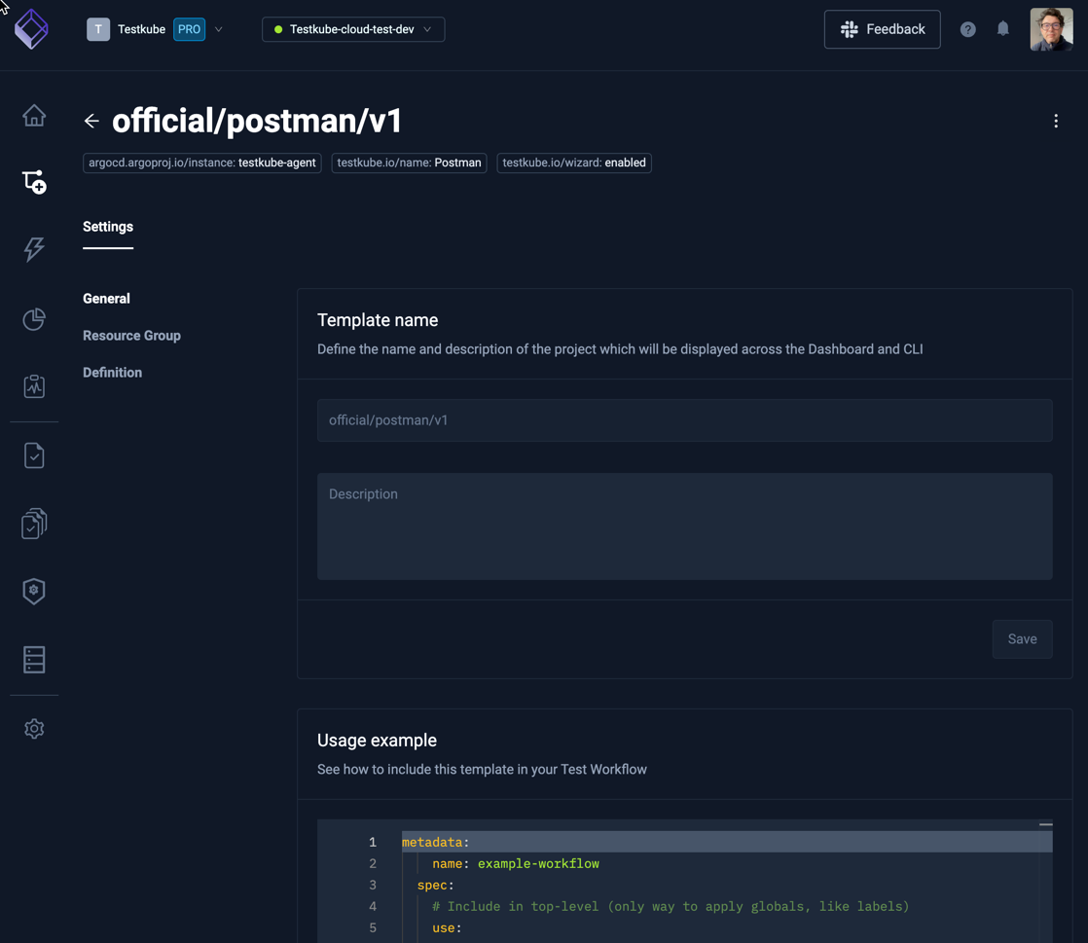The width and height of the screenshot is (1088, 943).
Task: Open the three-dot options menu
Action: [x=1056, y=121]
